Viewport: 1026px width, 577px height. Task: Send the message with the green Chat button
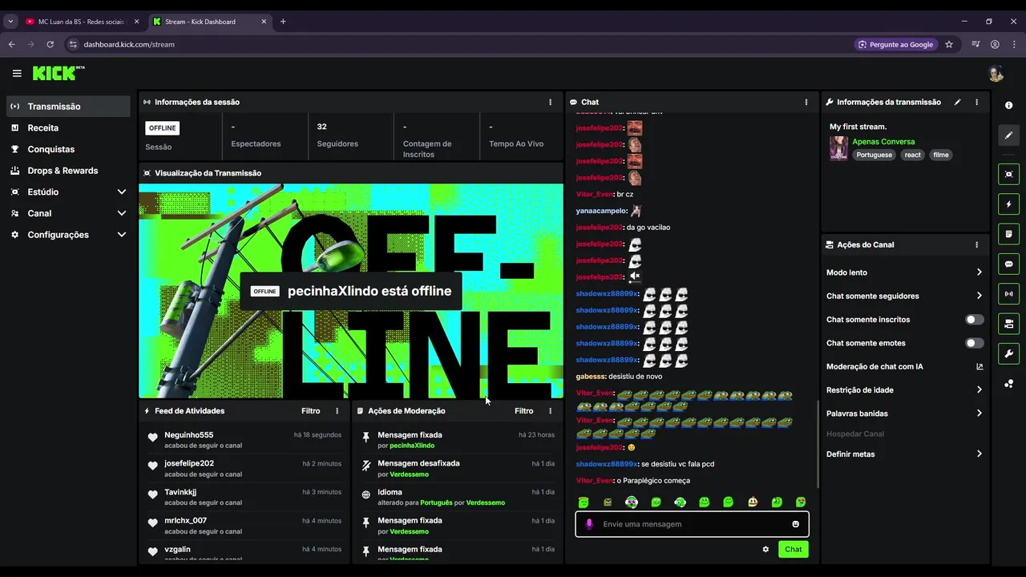coord(793,549)
